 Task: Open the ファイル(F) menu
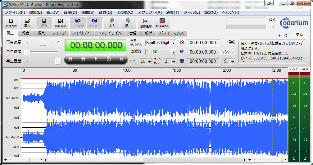(x=15, y=12)
